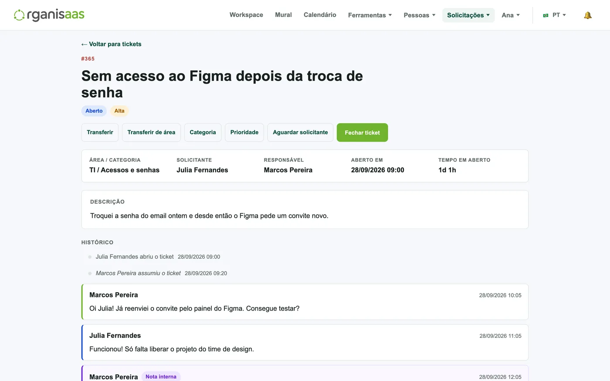Click the Alta priority badge
The image size is (610, 381).
pos(119,111)
